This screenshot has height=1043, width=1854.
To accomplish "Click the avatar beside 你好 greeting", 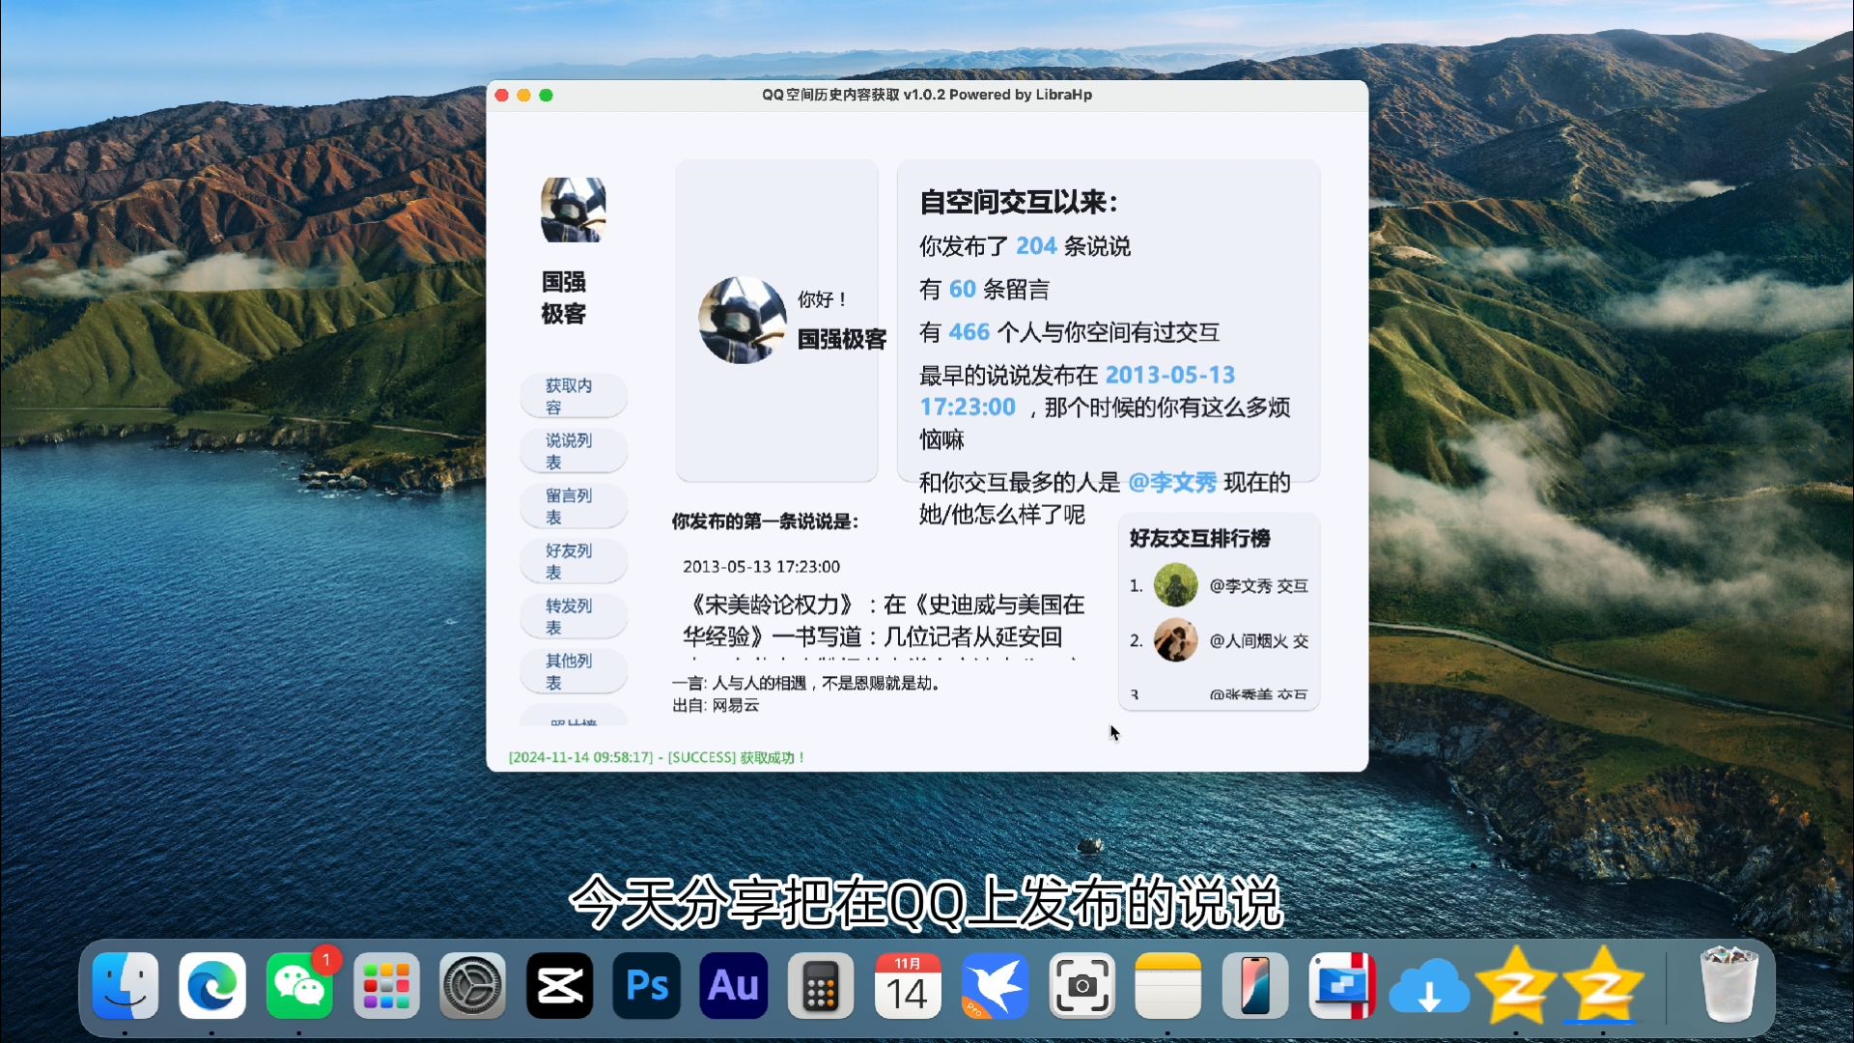I will pyautogui.click(x=743, y=320).
